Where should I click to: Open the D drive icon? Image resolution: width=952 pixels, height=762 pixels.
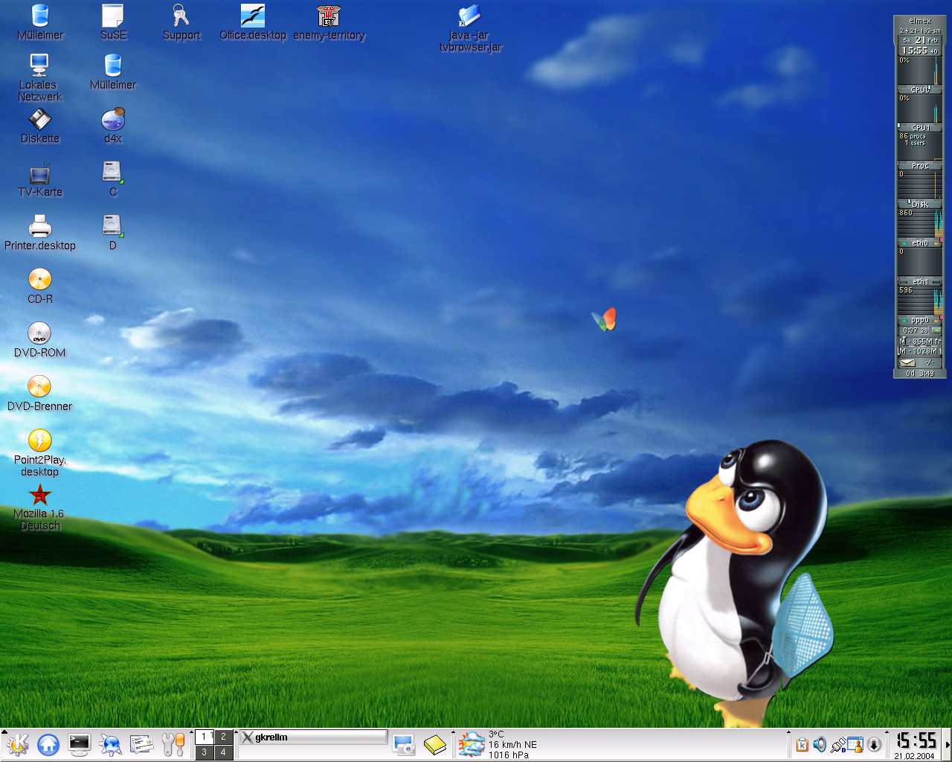click(x=113, y=233)
